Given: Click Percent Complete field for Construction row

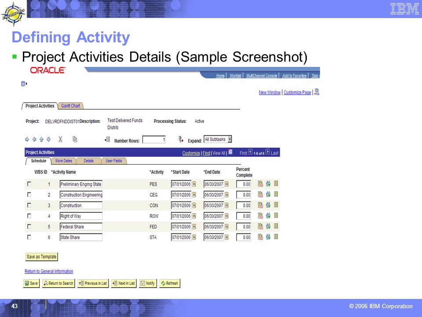Looking at the screenshot, I should 244,206.
